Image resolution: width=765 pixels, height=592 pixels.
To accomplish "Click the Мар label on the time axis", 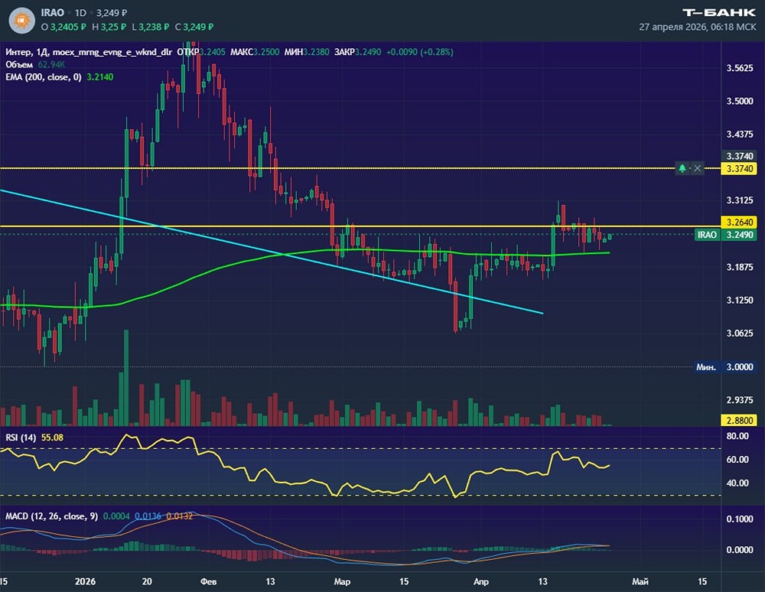I will coord(342,581).
